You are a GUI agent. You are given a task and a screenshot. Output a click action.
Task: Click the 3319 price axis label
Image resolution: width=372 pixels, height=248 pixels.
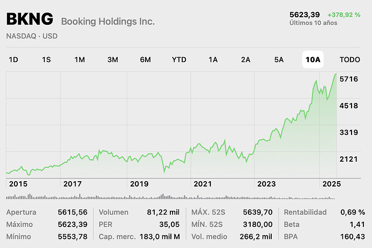coord(348,132)
